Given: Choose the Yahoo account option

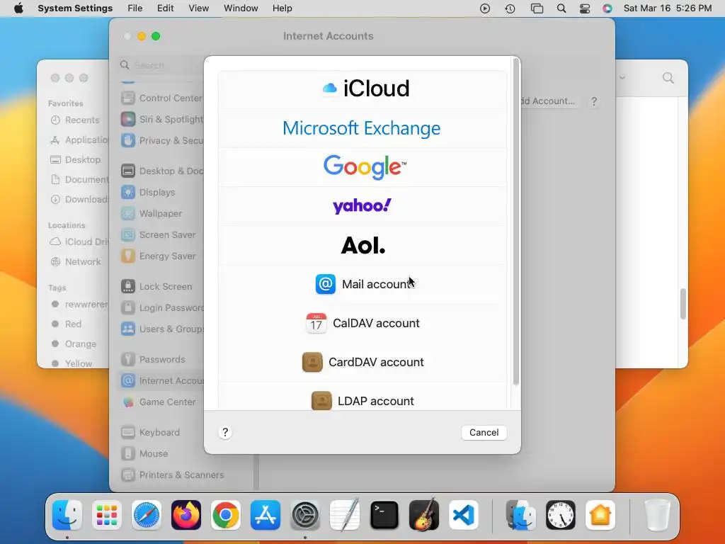Looking at the screenshot, I should pyautogui.click(x=362, y=206).
